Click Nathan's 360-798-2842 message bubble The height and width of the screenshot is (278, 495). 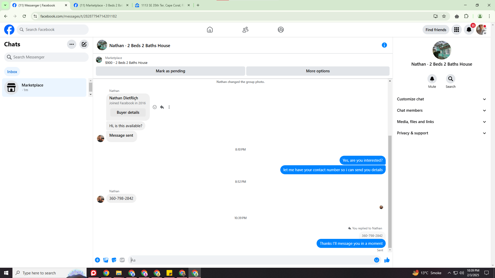(x=121, y=198)
